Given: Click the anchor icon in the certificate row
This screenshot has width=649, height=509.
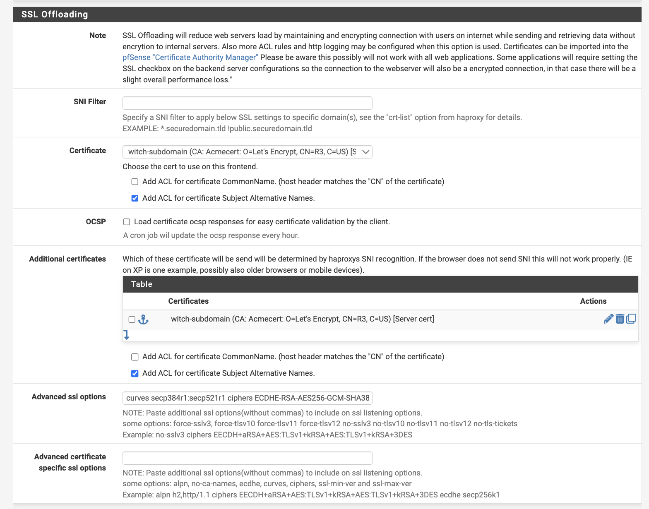Looking at the screenshot, I should 143,319.
